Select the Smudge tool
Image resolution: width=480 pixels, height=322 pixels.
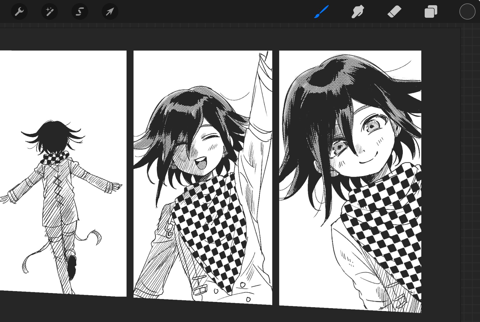[358, 12]
